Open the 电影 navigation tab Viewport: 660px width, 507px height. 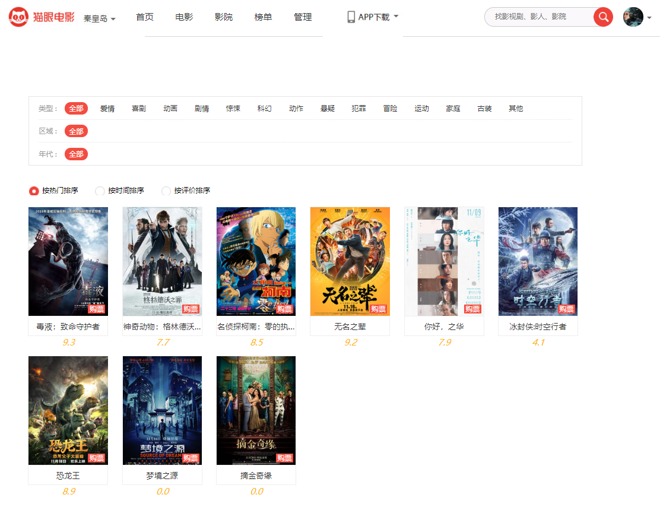click(x=184, y=17)
